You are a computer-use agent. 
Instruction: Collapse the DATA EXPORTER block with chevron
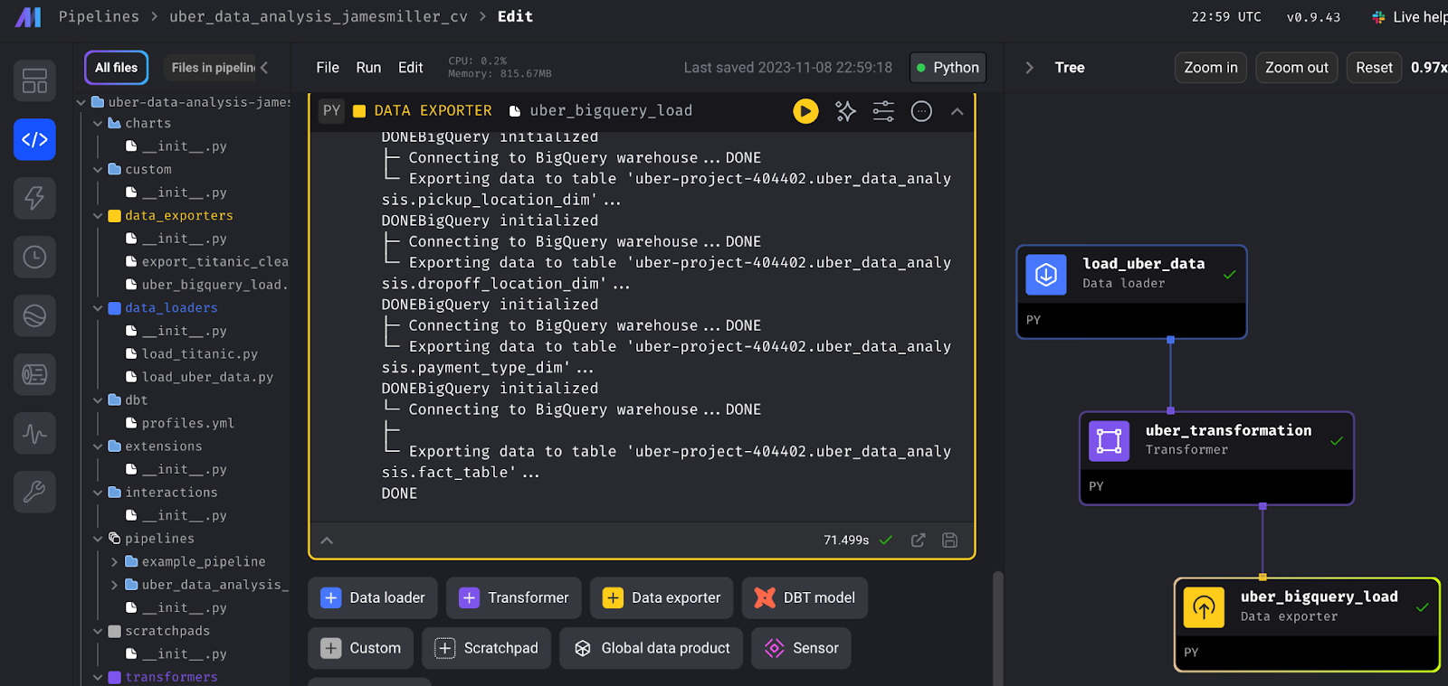pyautogui.click(x=957, y=111)
